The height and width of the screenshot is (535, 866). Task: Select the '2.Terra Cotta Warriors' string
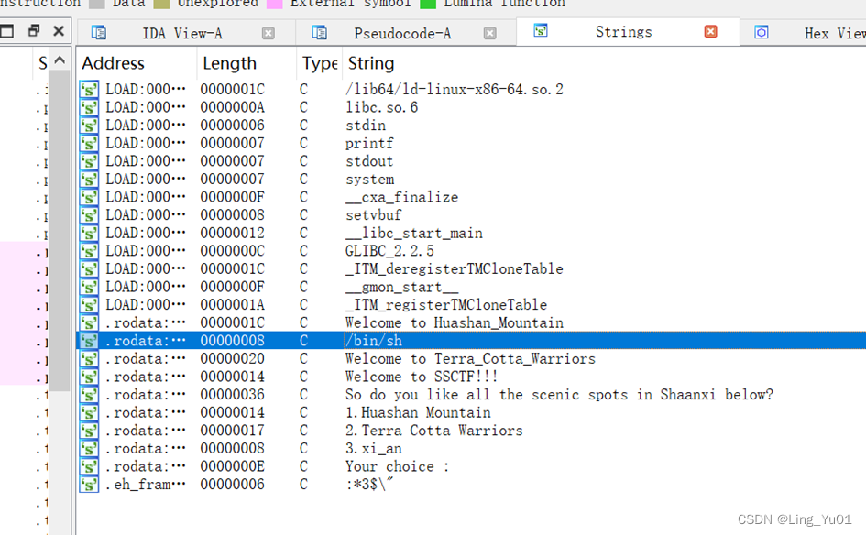(x=434, y=431)
